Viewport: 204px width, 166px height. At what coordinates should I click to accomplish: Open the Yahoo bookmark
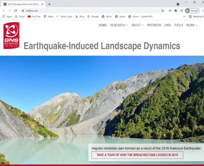[x=107, y=17]
